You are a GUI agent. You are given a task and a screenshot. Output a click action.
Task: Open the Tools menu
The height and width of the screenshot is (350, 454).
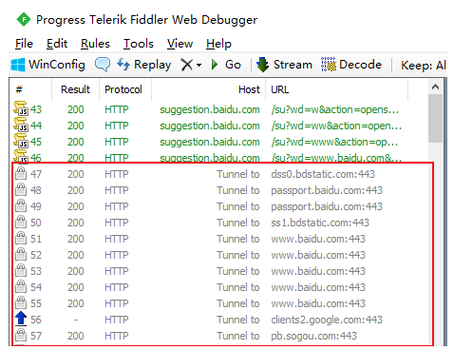click(139, 44)
